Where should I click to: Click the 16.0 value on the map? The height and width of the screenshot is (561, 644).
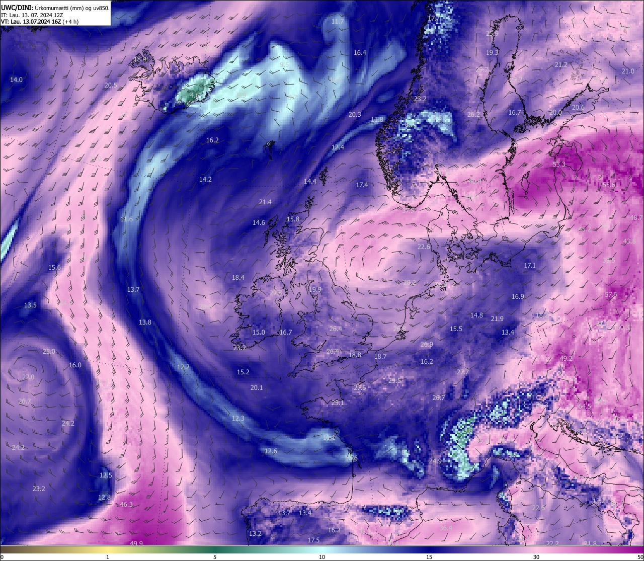click(x=75, y=365)
